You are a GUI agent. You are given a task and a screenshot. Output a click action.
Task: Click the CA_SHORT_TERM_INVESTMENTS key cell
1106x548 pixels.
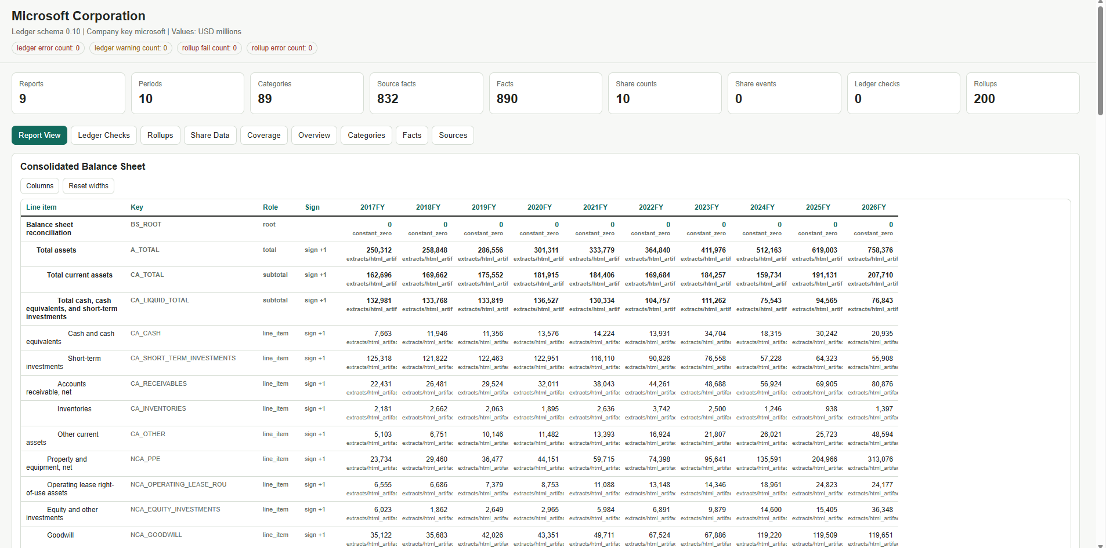[x=183, y=358]
